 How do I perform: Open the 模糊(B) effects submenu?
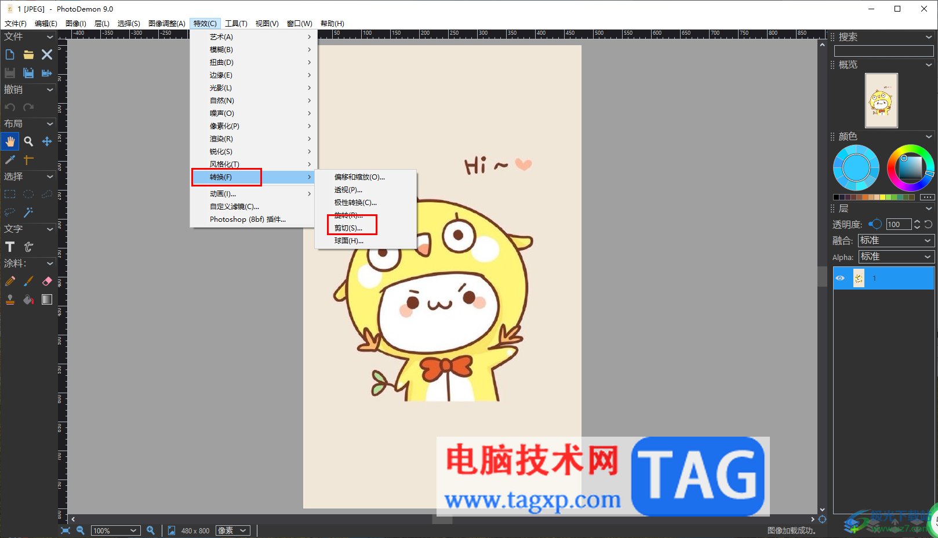pos(254,50)
